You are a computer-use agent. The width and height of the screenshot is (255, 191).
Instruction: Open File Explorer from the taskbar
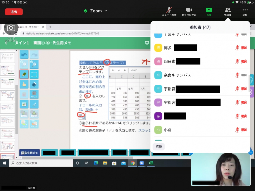[x=105, y=163]
